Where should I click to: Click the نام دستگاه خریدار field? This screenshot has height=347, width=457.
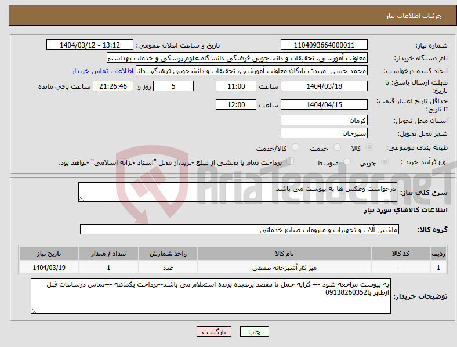point(237,57)
